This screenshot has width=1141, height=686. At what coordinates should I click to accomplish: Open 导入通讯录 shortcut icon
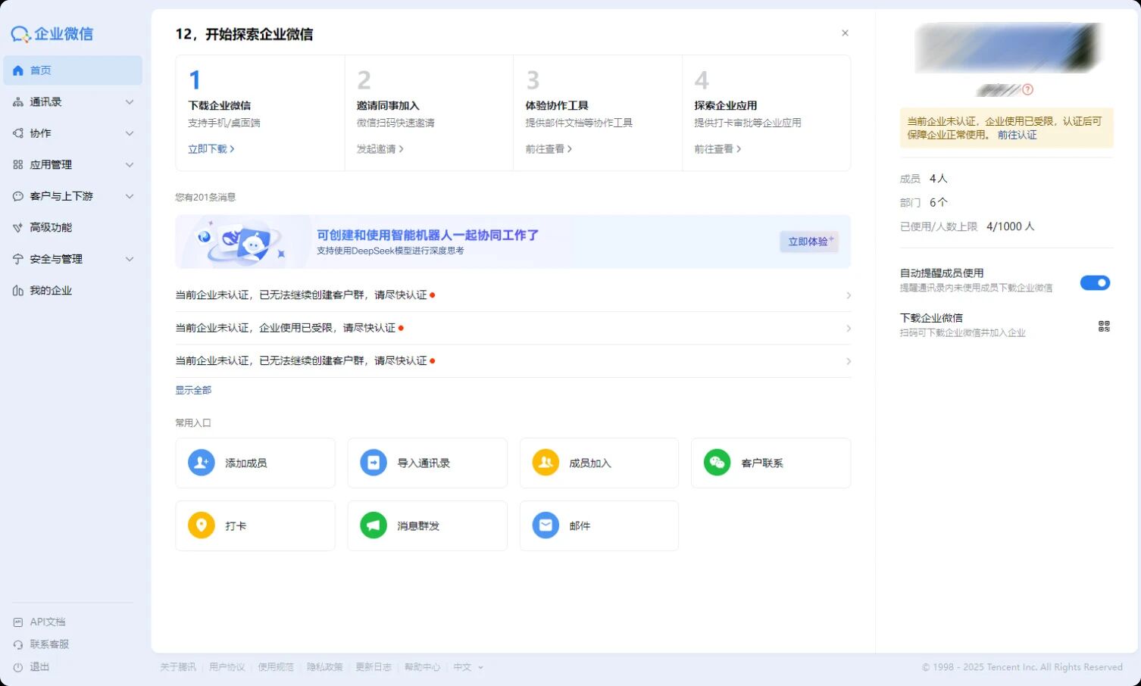tap(373, 463)
